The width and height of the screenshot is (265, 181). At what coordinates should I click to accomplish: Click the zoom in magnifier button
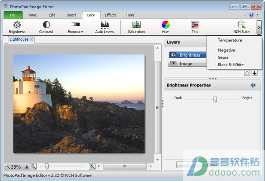click(x=92, y=166)
